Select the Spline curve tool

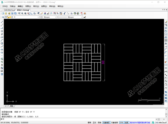tap(2, 47)
